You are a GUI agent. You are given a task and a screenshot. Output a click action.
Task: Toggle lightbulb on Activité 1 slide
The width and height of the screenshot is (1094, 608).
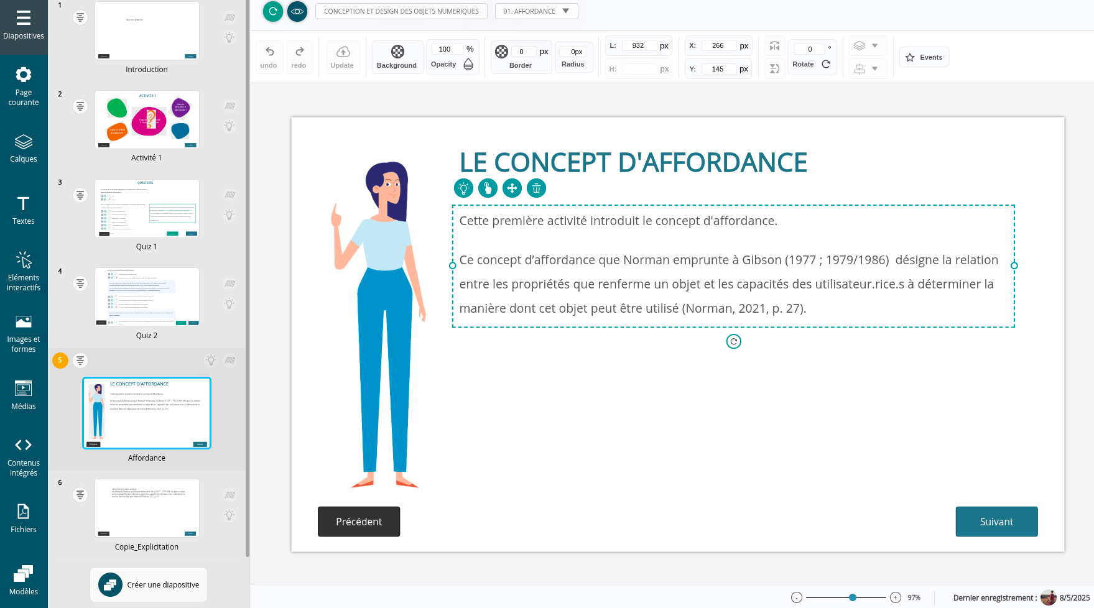click(x=229, y=126)
